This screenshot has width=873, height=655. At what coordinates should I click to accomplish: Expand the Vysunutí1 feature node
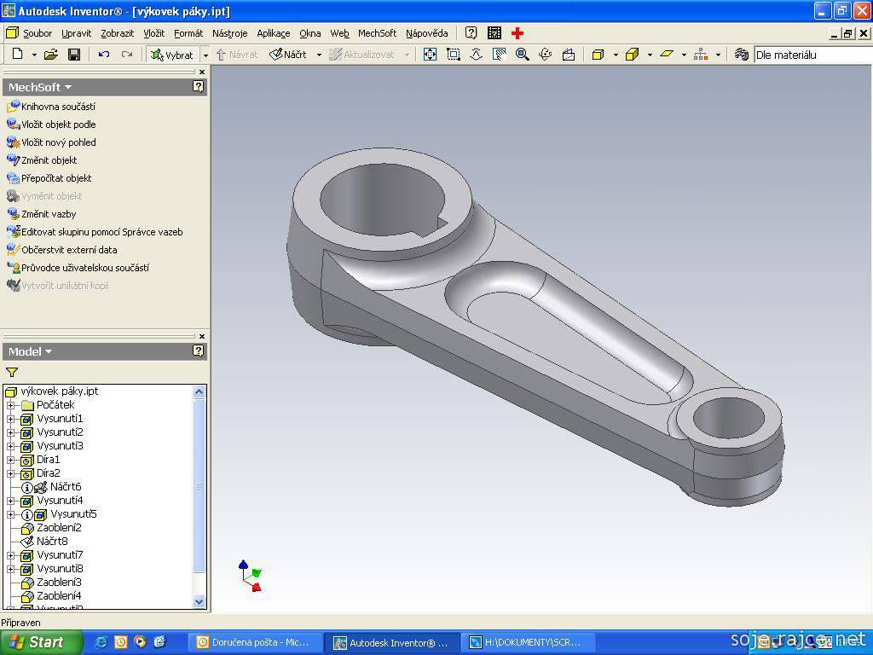point(11,419)
